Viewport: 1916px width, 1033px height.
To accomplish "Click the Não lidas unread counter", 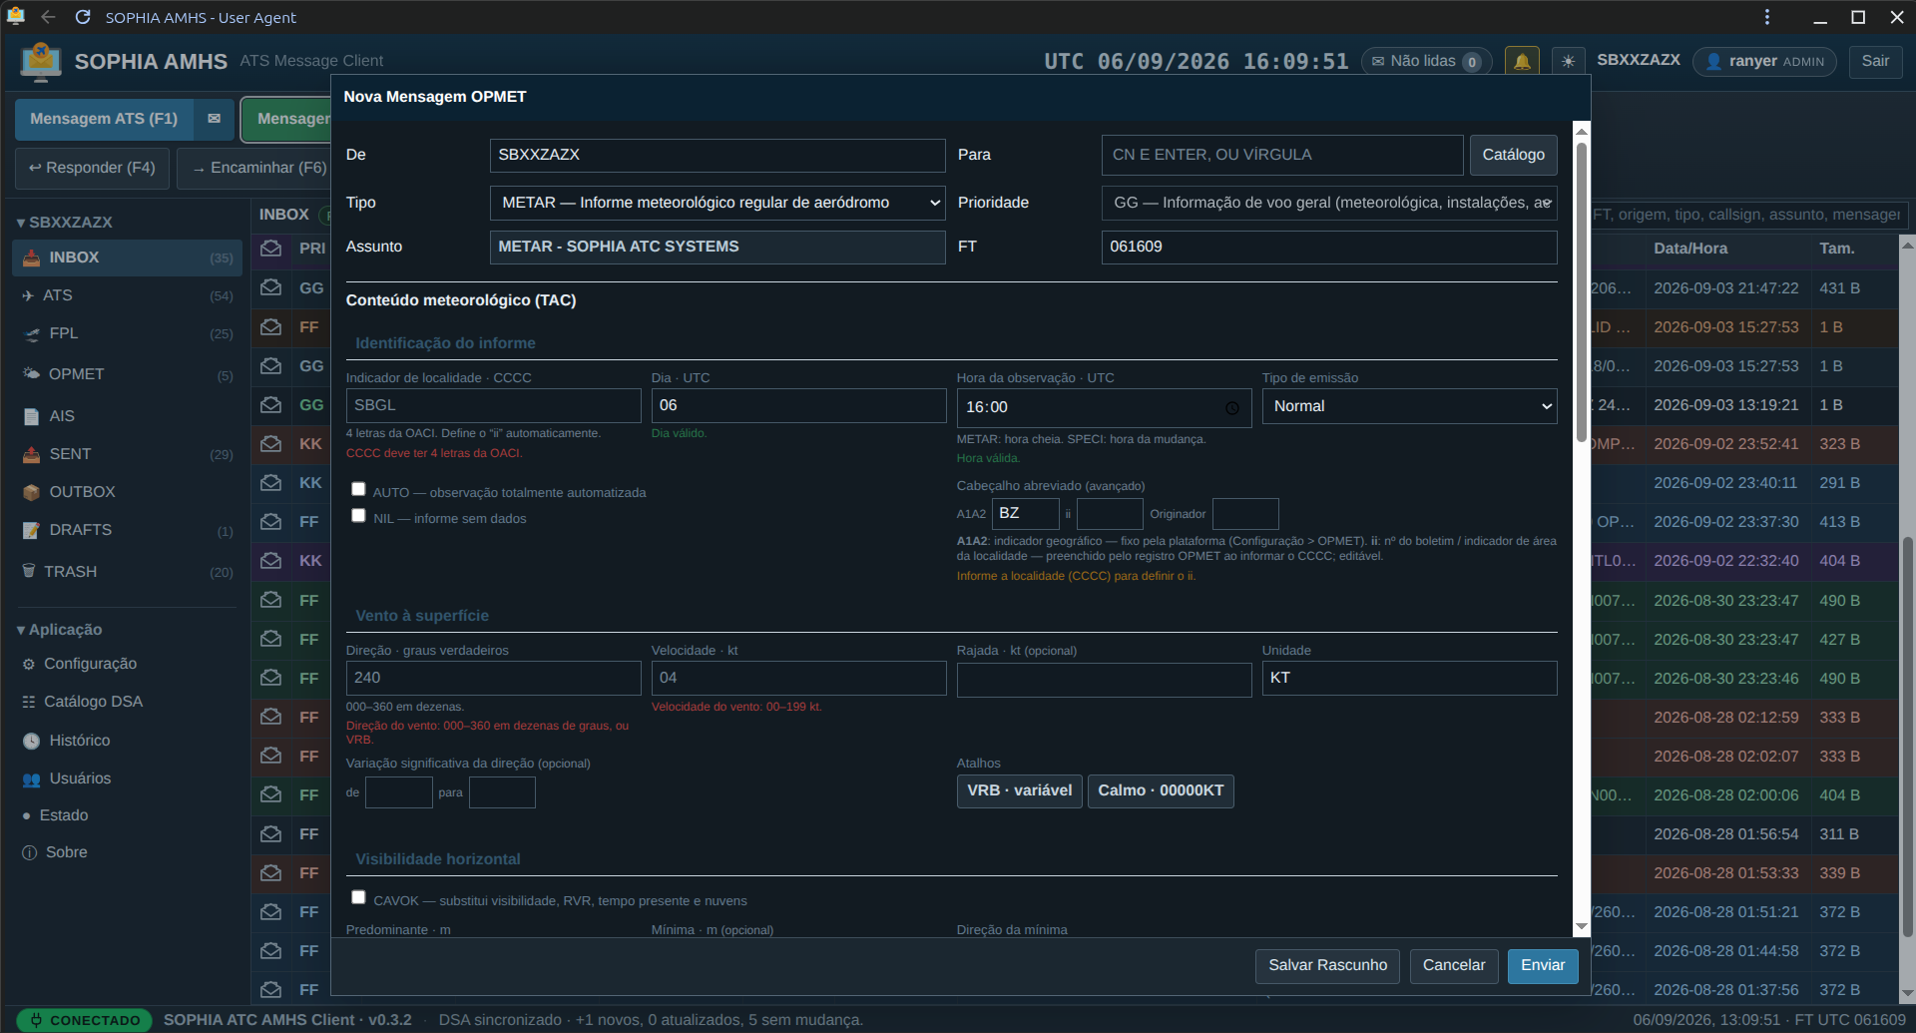I will coord(1426,61).
